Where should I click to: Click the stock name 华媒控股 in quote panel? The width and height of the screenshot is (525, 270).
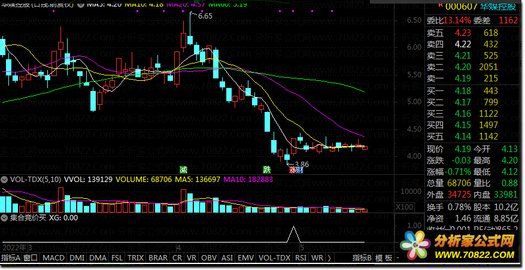click(498, 6)
